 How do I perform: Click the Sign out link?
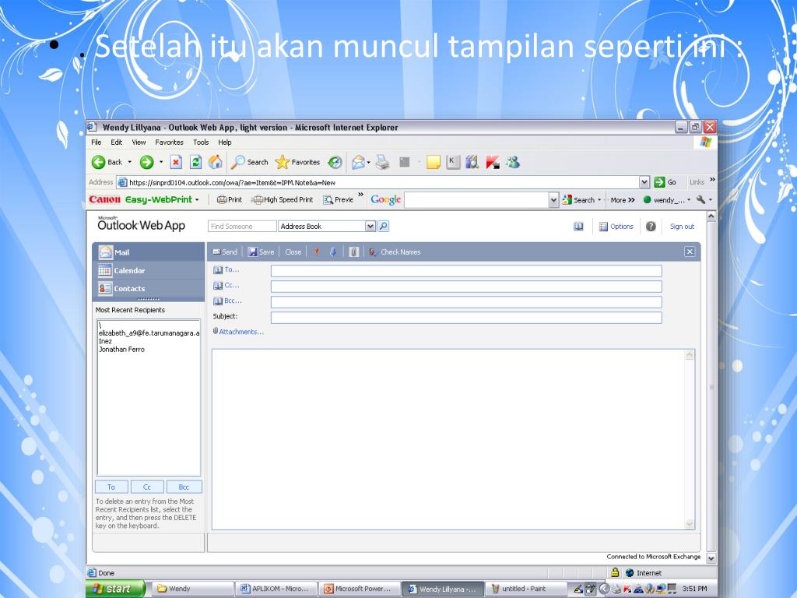pos(682,227)
